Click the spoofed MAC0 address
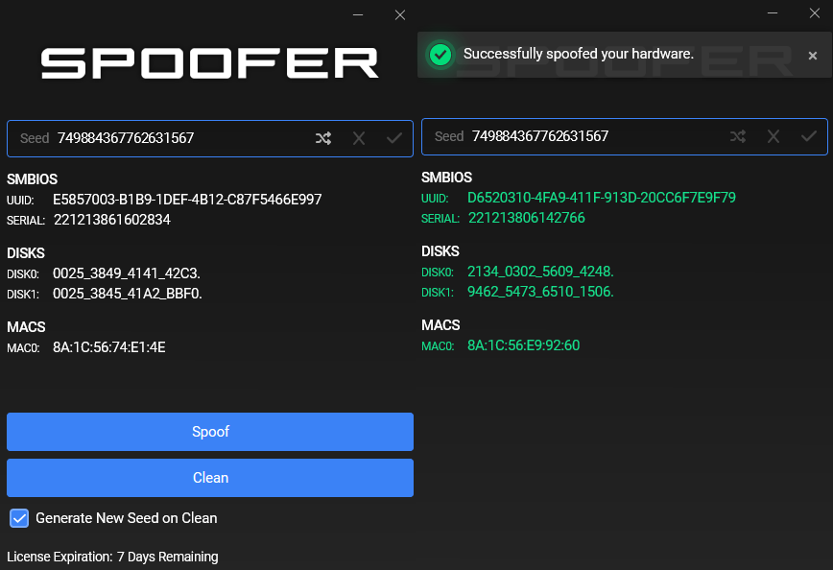This screenshot has height=570, width=833. point(524,345)
